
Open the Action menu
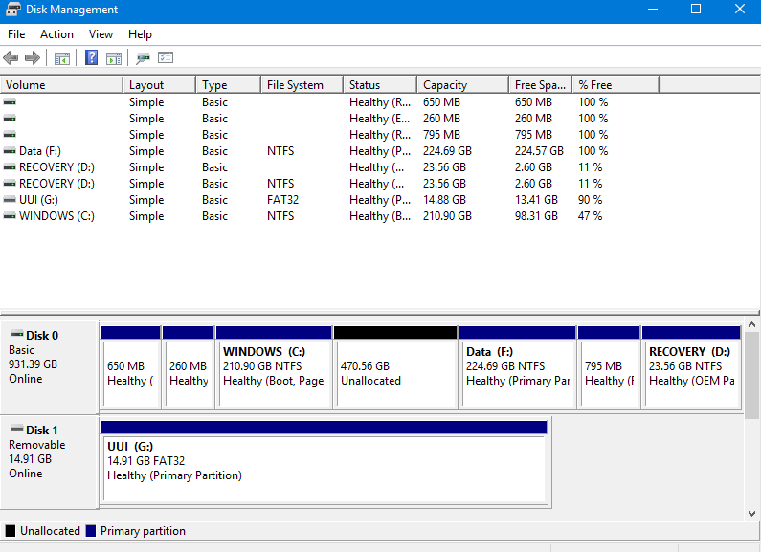pos(56,34)
